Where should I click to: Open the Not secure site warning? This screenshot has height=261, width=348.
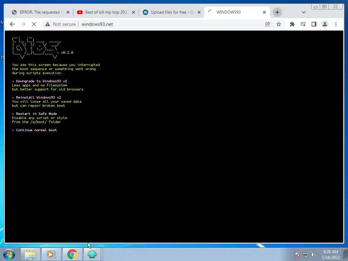(60, 24)
